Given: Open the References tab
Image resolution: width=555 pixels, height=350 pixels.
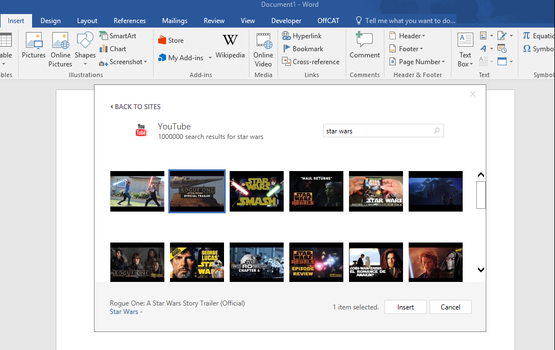Looking at the screenshot, I should [x=129, y=21].
